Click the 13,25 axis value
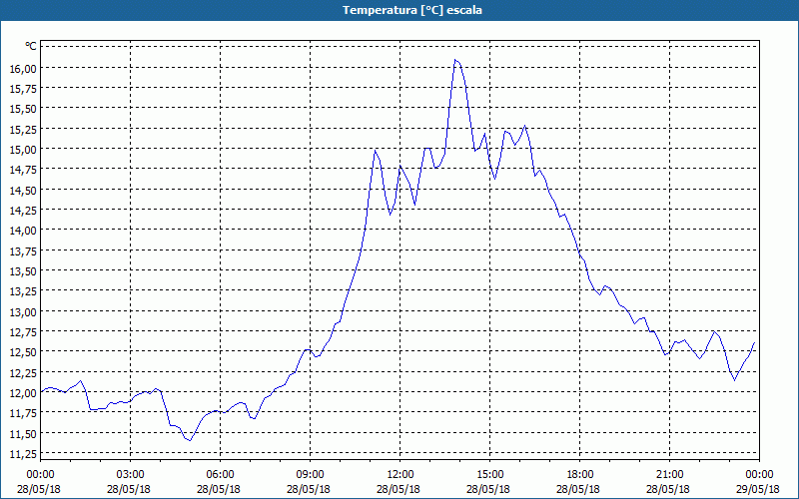Viewport: 799px width, 499px height. coord(23,291)
